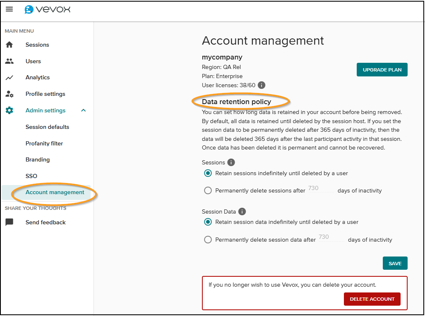The height and width of the screenshot is (316, 425).
Task: Click the Sessions home icon
Action: click(x=9, y=45)
